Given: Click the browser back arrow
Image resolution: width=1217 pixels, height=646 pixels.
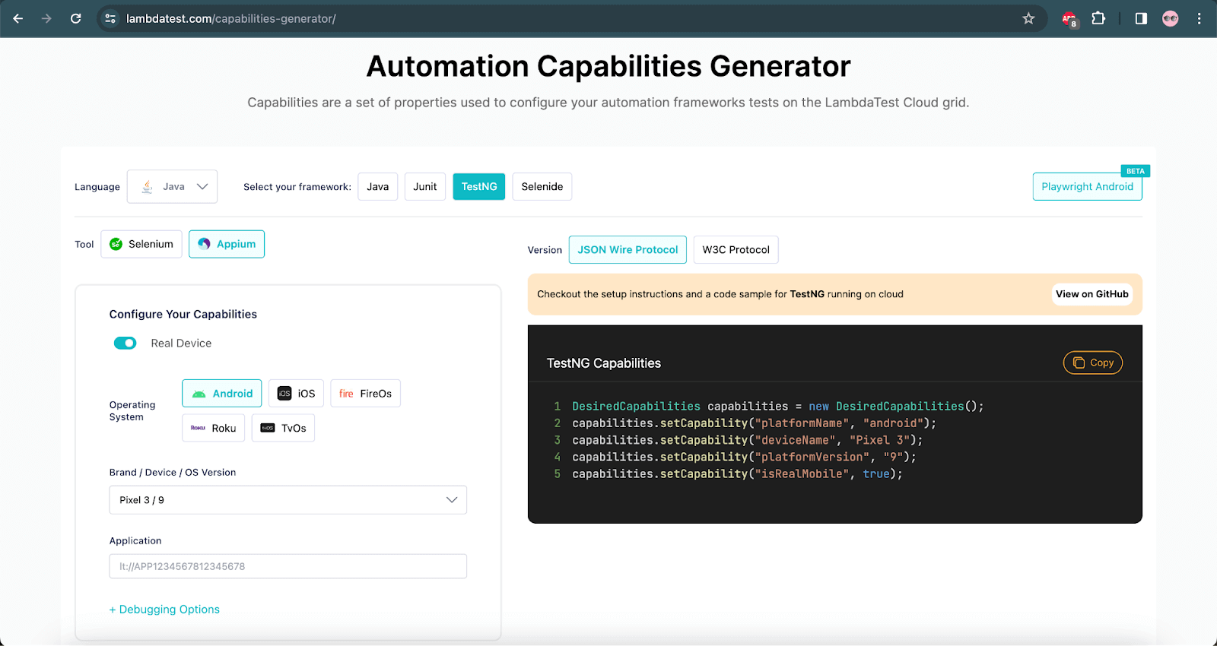Looking at the screenshot, I should click(x=18, y=18).
